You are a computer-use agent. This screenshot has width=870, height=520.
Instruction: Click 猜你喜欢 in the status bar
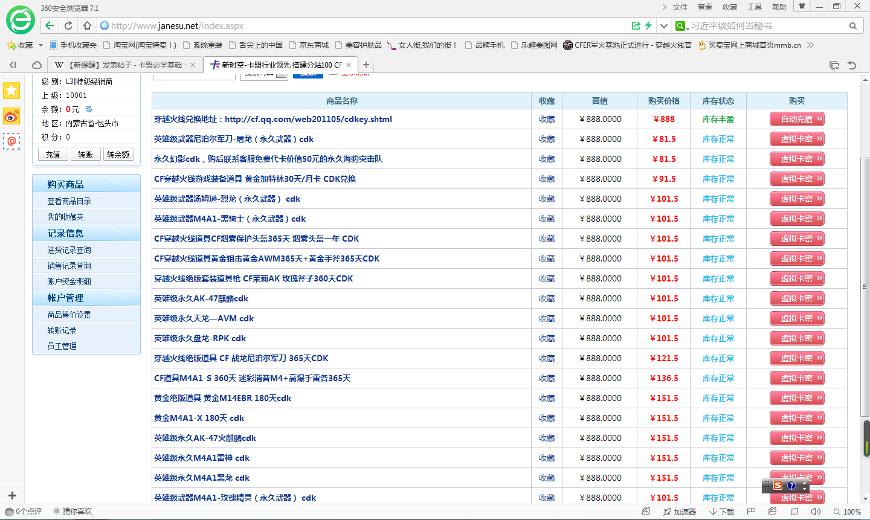click(72, 512)
